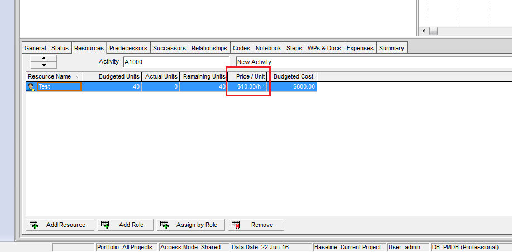
Task: Click the Assign by Role icon
Action: [164, 225]
